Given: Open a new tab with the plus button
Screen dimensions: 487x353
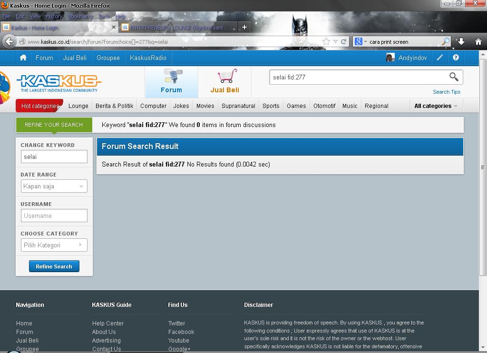Looking at the screenshot, I should (244, 27).
